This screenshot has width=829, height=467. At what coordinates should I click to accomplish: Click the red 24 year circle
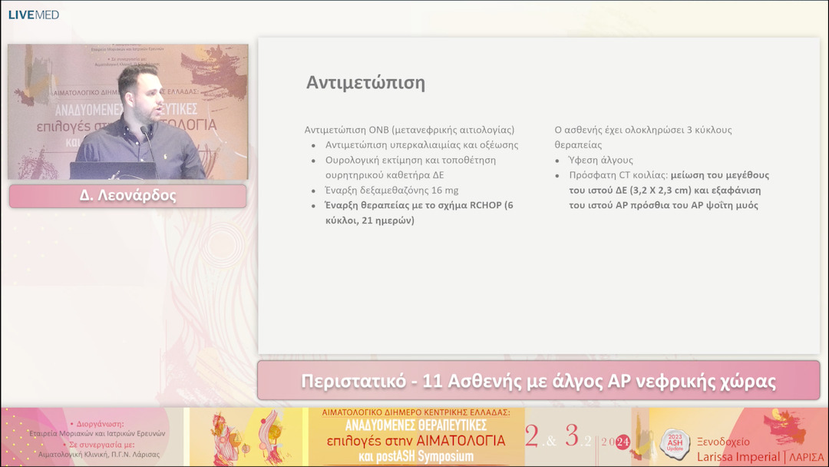(x=622, y=442)
